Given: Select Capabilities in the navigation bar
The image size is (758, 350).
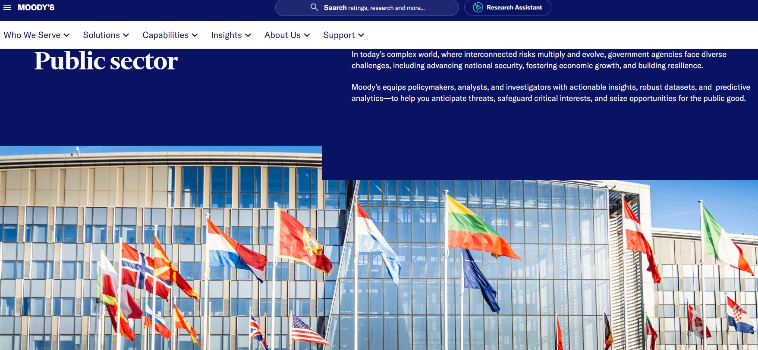Looking at the screenshot, I should [165, 35].
